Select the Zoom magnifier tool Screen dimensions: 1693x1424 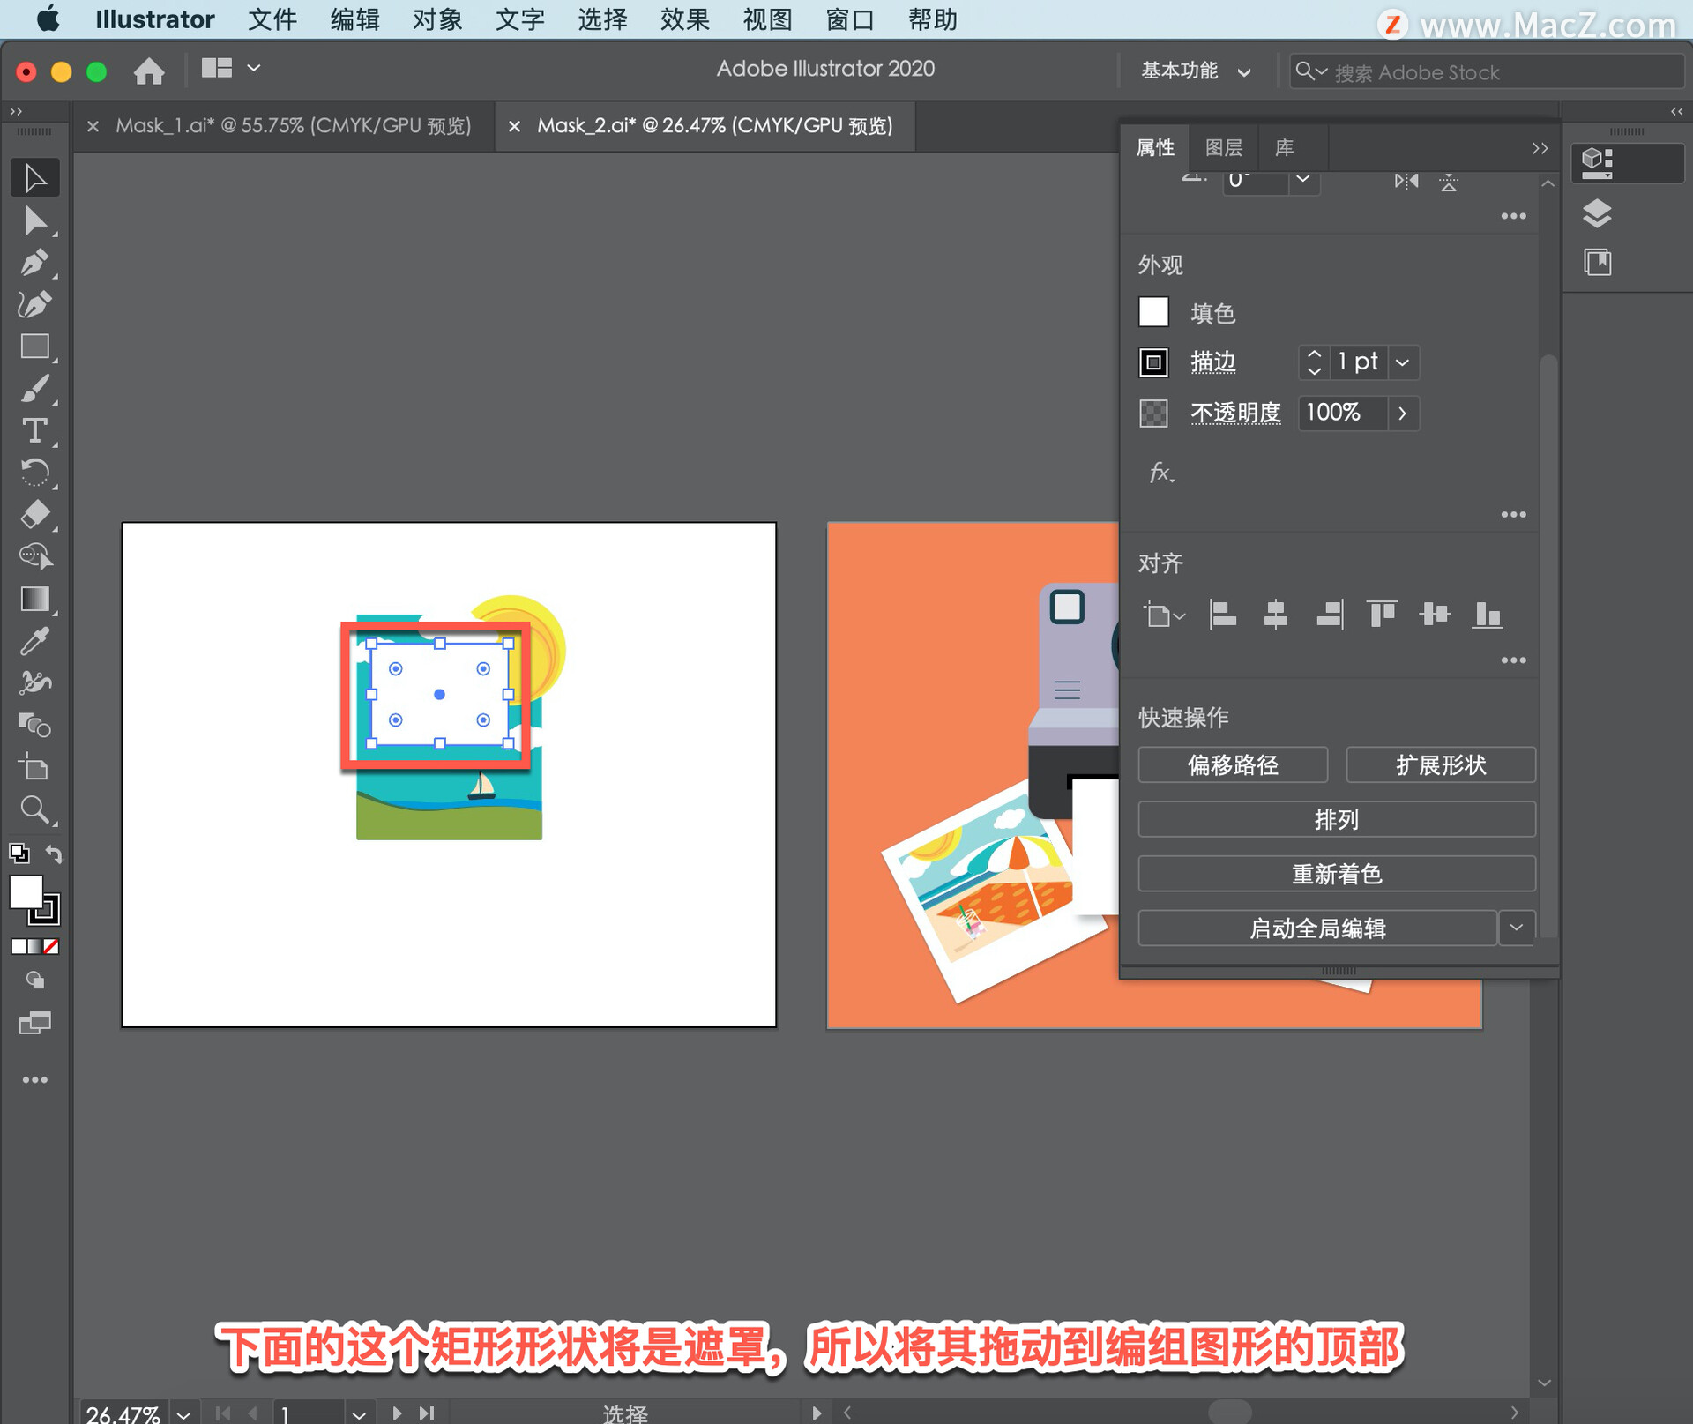point(35,809)
